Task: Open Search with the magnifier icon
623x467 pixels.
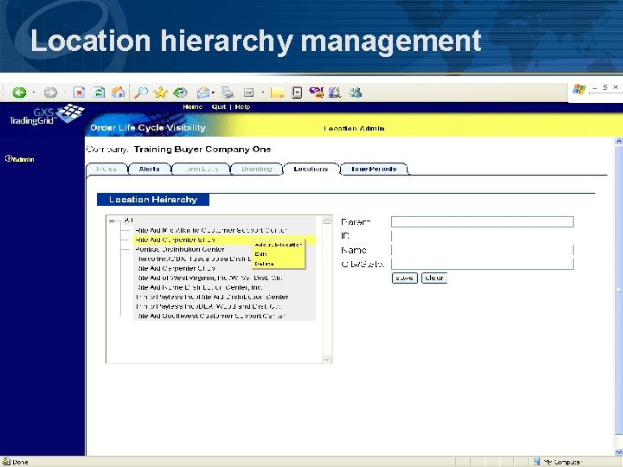Action: 141,93
